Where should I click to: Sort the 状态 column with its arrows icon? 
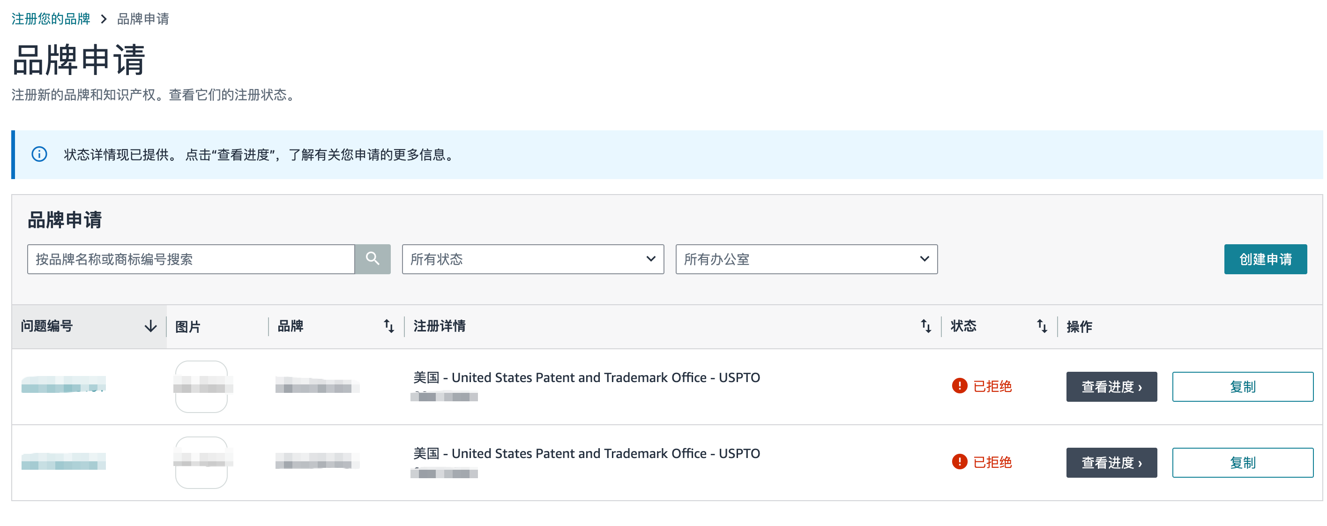(x=1042, y=326)
